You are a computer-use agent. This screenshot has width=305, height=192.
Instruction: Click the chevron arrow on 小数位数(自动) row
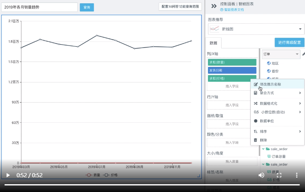[300, 112]
